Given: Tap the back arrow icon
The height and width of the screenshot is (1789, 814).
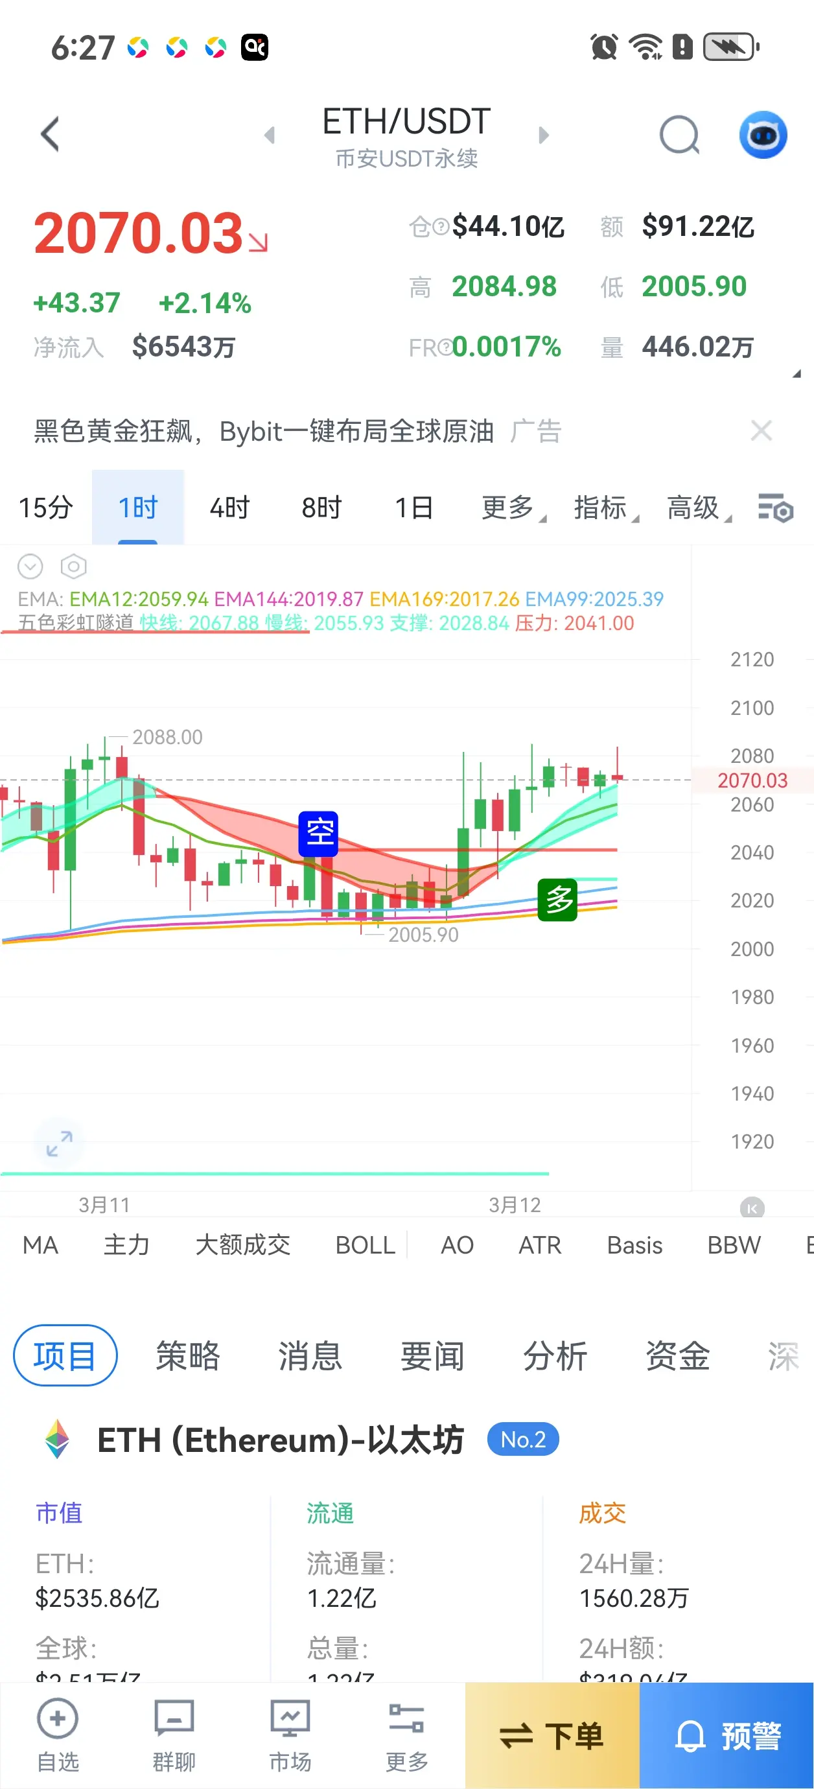Looking at the screenshot, I should click(x=50, y=134).
